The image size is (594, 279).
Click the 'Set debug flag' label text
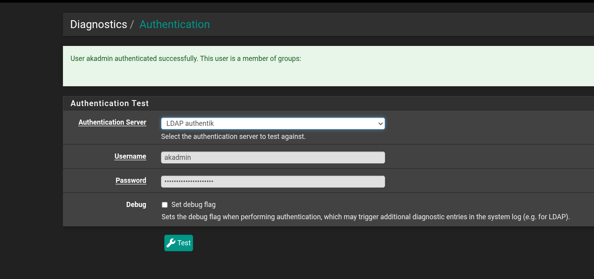pyautogui.click(x=194, y=205)
